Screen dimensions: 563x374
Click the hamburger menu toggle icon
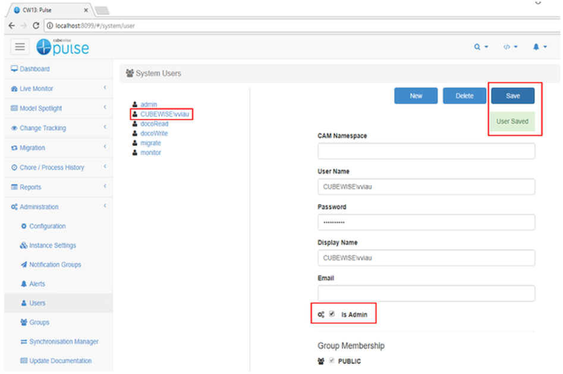[x=21, y=47]
